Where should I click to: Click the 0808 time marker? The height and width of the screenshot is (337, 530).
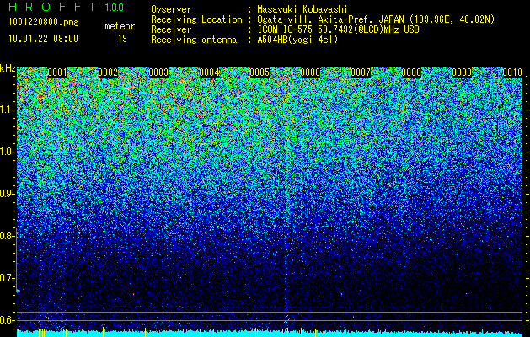click(411, 72)
